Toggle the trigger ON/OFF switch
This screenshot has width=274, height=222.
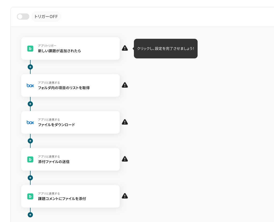point(23,17)
